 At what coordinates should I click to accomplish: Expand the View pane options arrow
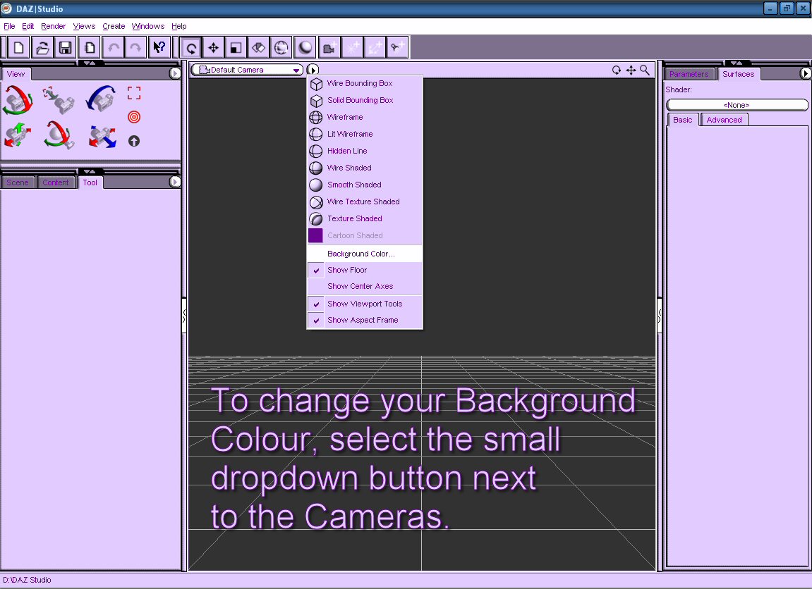pyautogui.click(x=175, y=73)
